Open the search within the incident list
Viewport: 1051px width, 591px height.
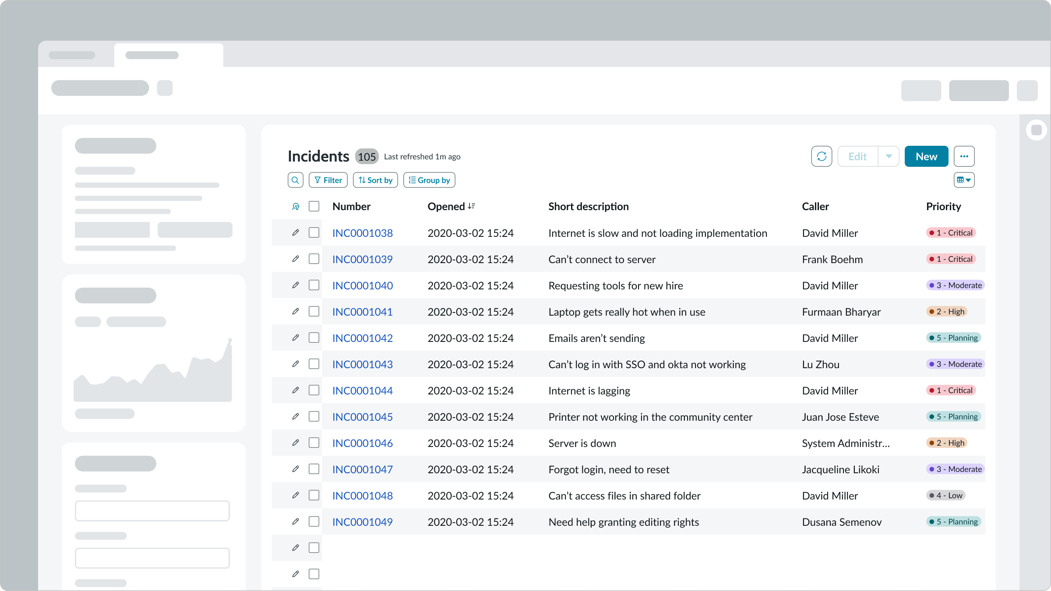click(295, 180)
